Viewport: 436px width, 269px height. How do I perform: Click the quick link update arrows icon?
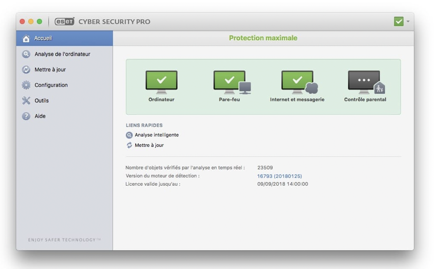click(129, 145)
